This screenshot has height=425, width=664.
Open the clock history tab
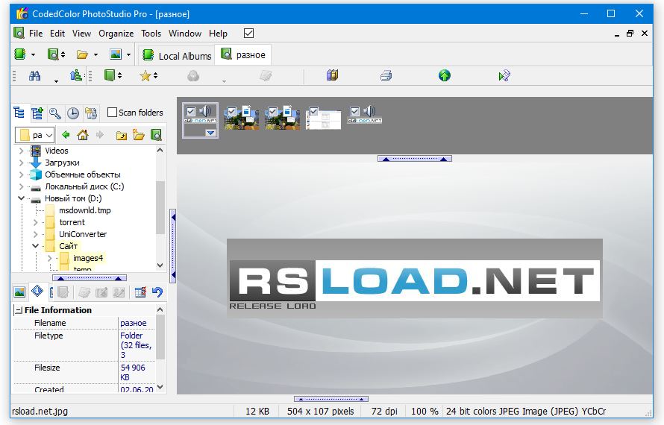point(73,113)
